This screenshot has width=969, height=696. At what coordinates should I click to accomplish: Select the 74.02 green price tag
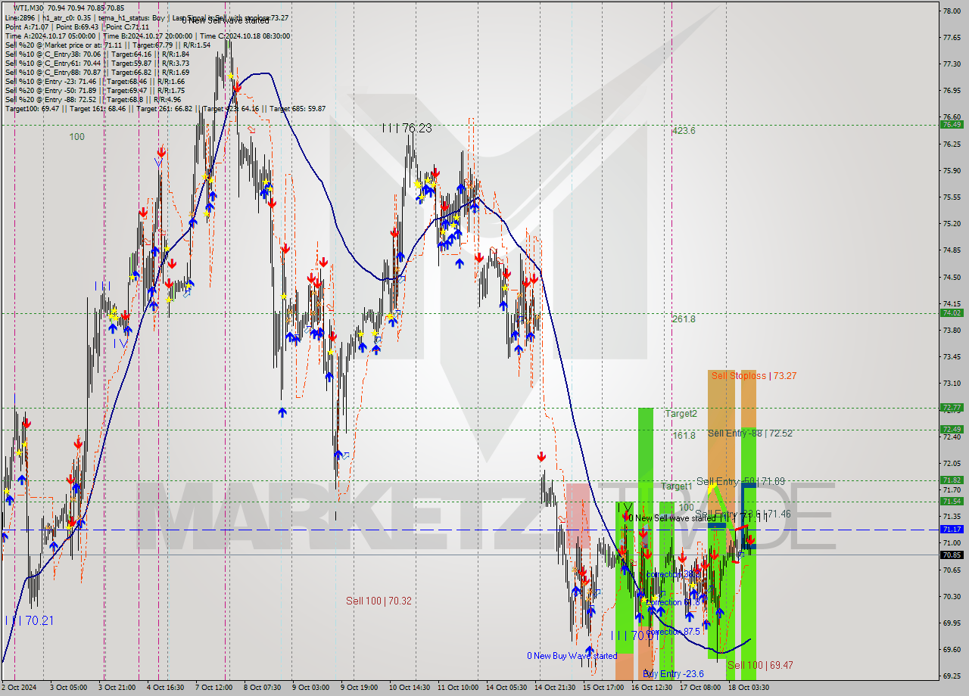point(952,313)
